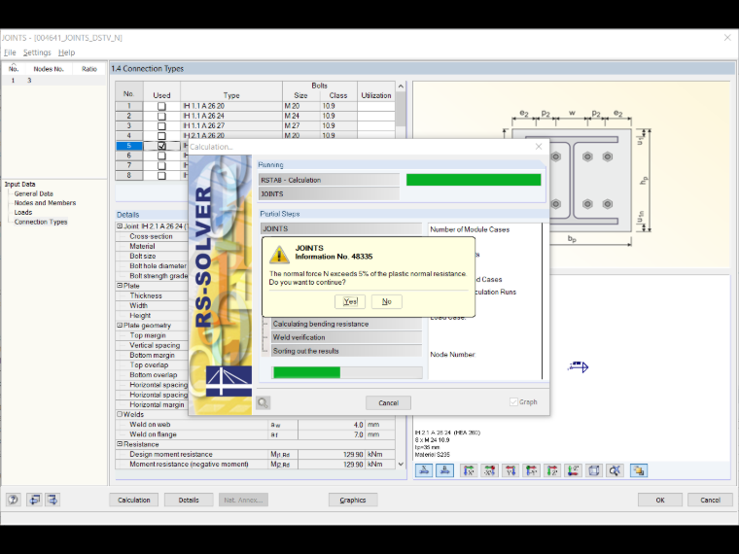Select General Data in Input Data tree

[x=33, y=193]
